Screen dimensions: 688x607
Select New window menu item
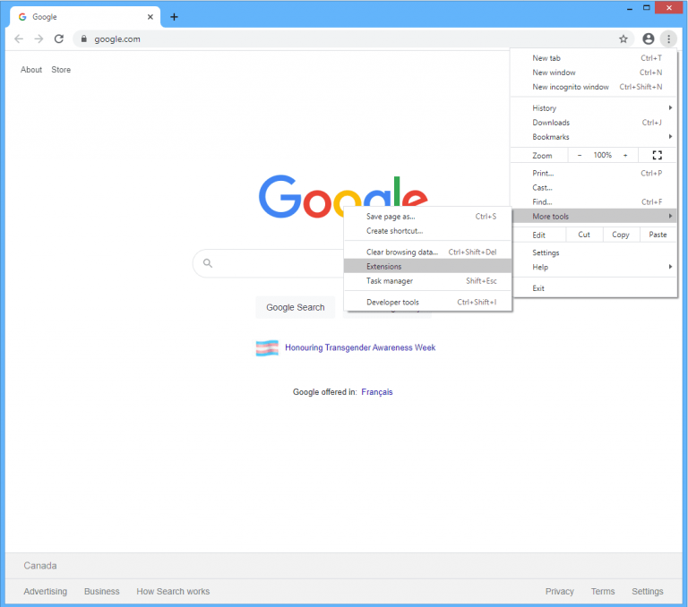(594, 73)
